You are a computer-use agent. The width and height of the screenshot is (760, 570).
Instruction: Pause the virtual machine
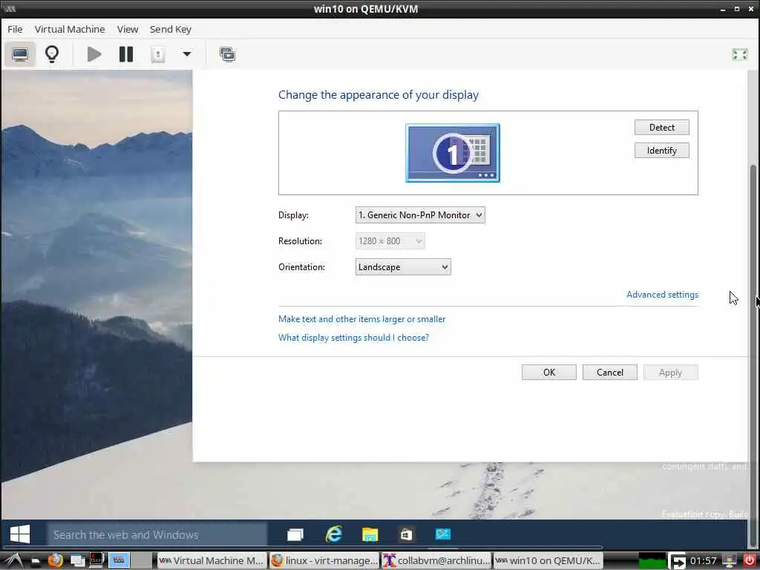[126, 54]
